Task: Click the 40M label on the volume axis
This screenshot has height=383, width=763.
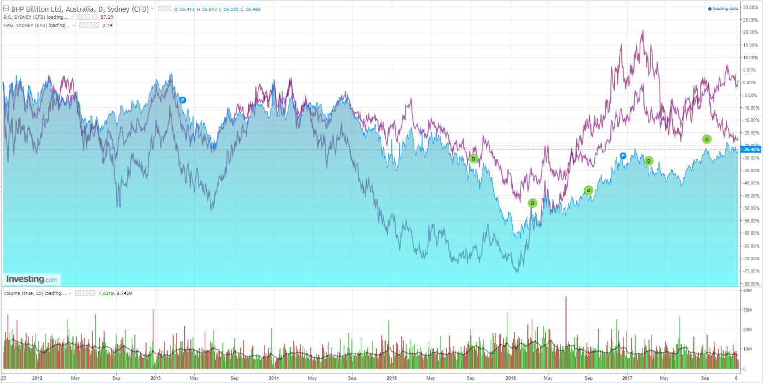Action: [x=748, y=291]
